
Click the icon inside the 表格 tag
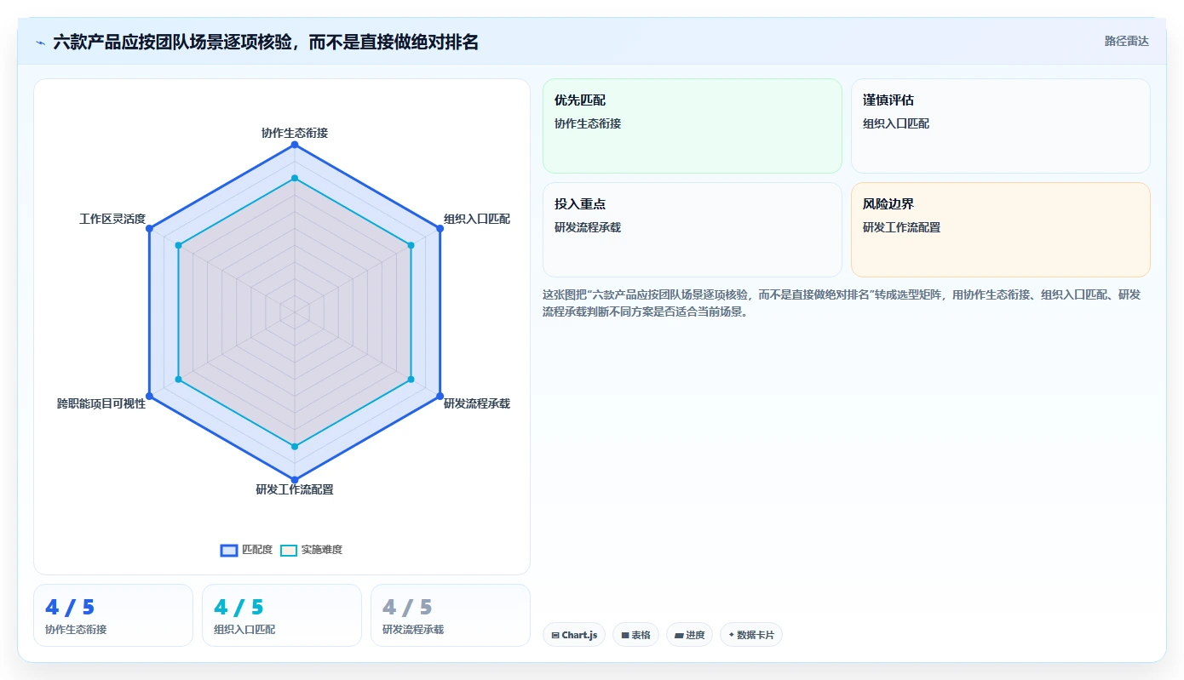click(625, 636)
